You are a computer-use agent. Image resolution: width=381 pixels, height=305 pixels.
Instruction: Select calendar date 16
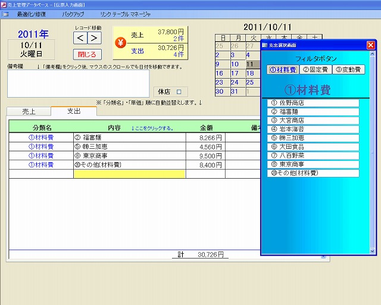223,73
